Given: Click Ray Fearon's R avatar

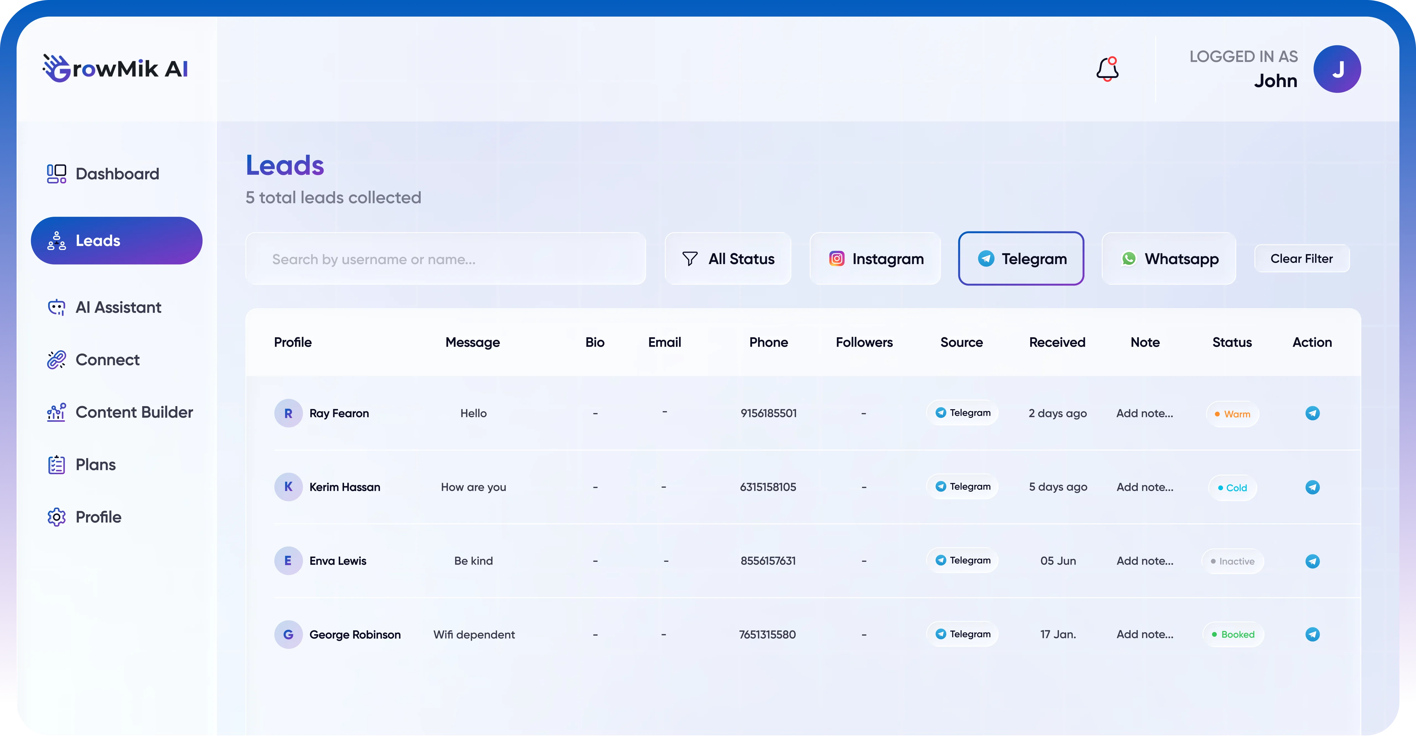Looking at the screenshot, I should [x=288, y=413].
